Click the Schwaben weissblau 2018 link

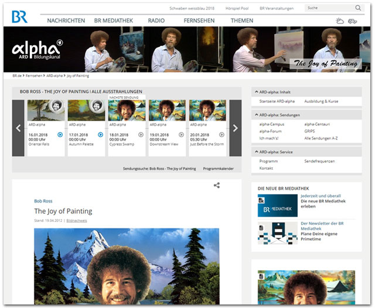[192, 8]
